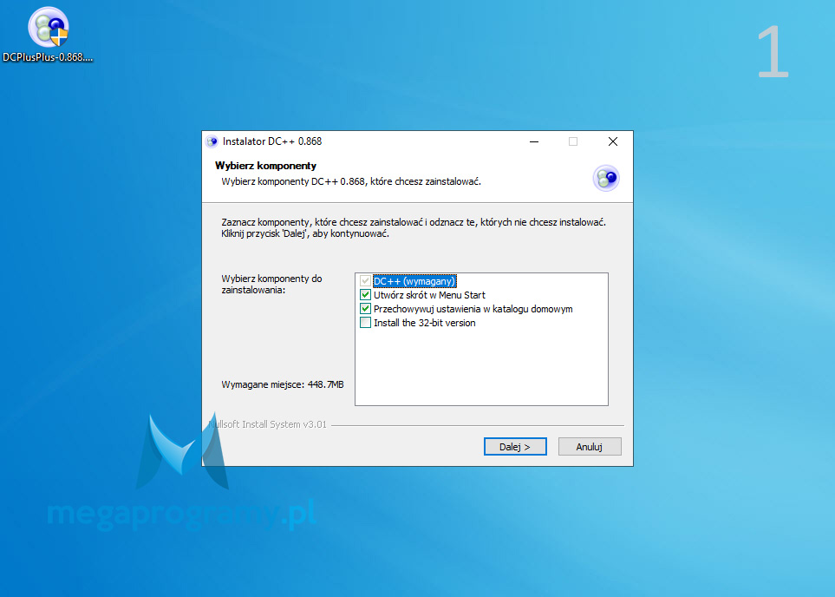This screenshot has height=597, width=835.
Task: Click 'Nullsoft Install System v3.01' text
Action: click(267, 424)
